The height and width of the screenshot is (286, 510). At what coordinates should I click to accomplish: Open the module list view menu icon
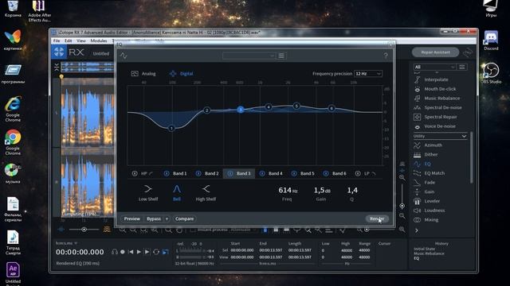click(x=462, y=67)
